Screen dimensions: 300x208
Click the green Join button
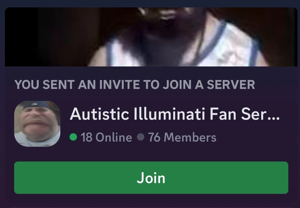point(151,178)
